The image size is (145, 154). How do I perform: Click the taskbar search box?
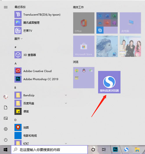pyautogui.click(x=49, y=150)
